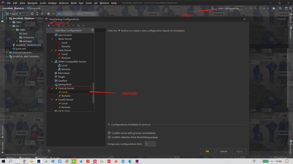
Task: Open Chrome from the Windows taskbar
Action: pos(24,161)
